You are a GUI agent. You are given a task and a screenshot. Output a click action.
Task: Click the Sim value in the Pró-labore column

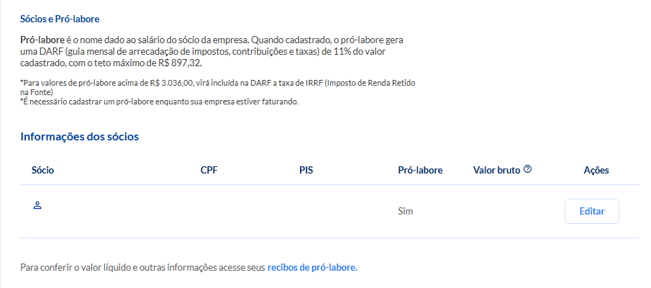pos(405,211)
